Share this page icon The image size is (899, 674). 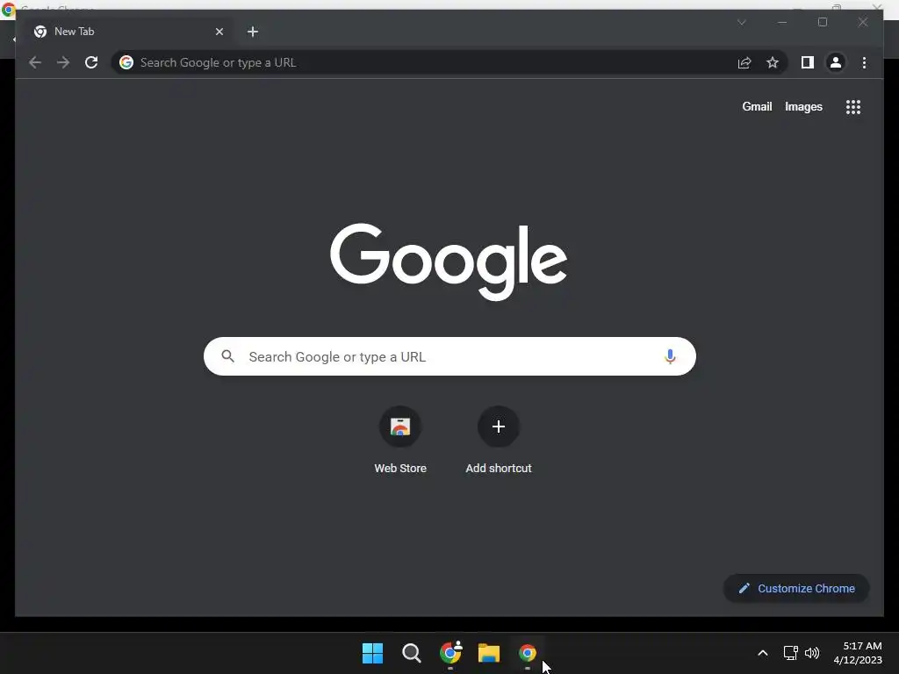tap(744, 62)
